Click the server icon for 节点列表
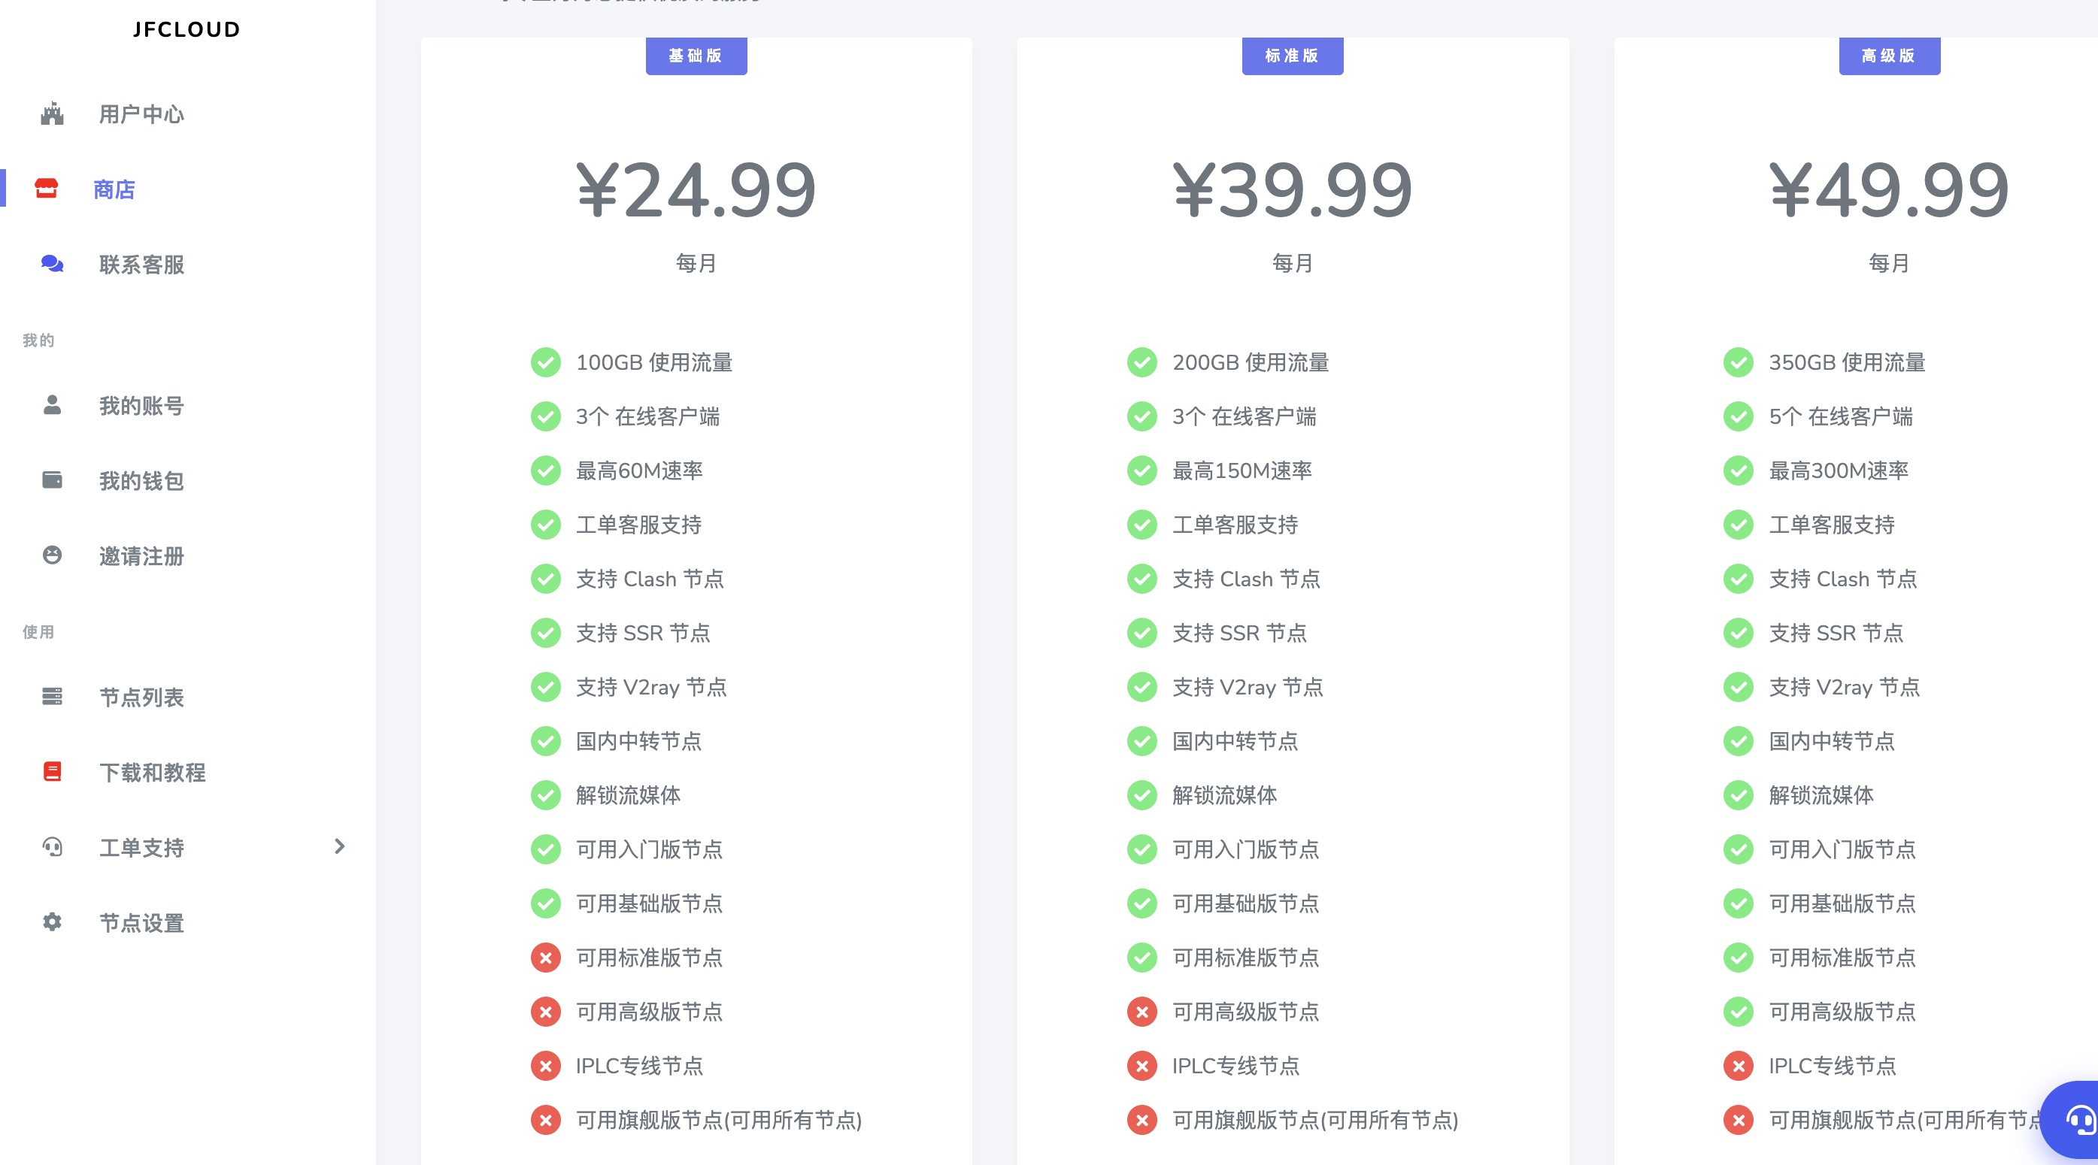This screenshot has height=1165, width=2098. coord(52,696)
